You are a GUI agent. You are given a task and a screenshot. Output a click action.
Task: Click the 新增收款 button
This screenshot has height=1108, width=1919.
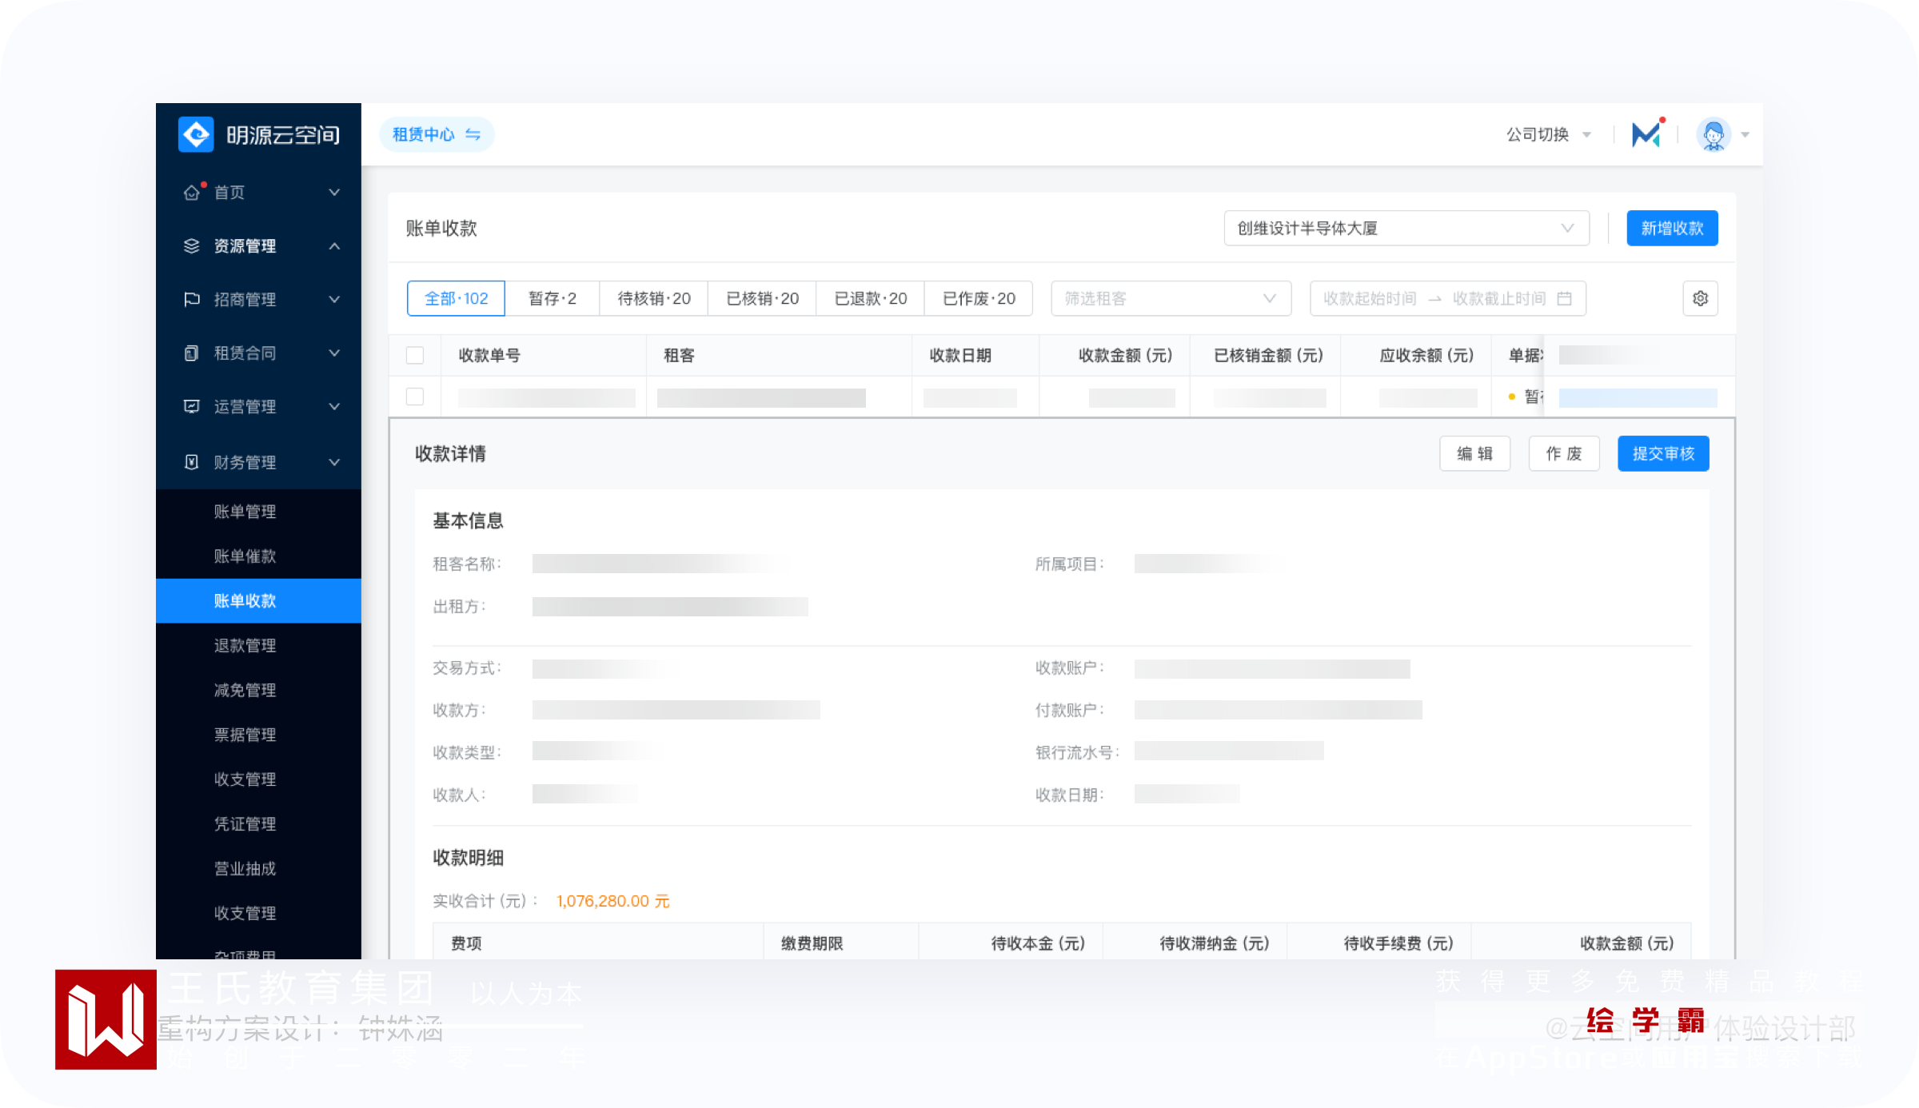point(1671,229)
